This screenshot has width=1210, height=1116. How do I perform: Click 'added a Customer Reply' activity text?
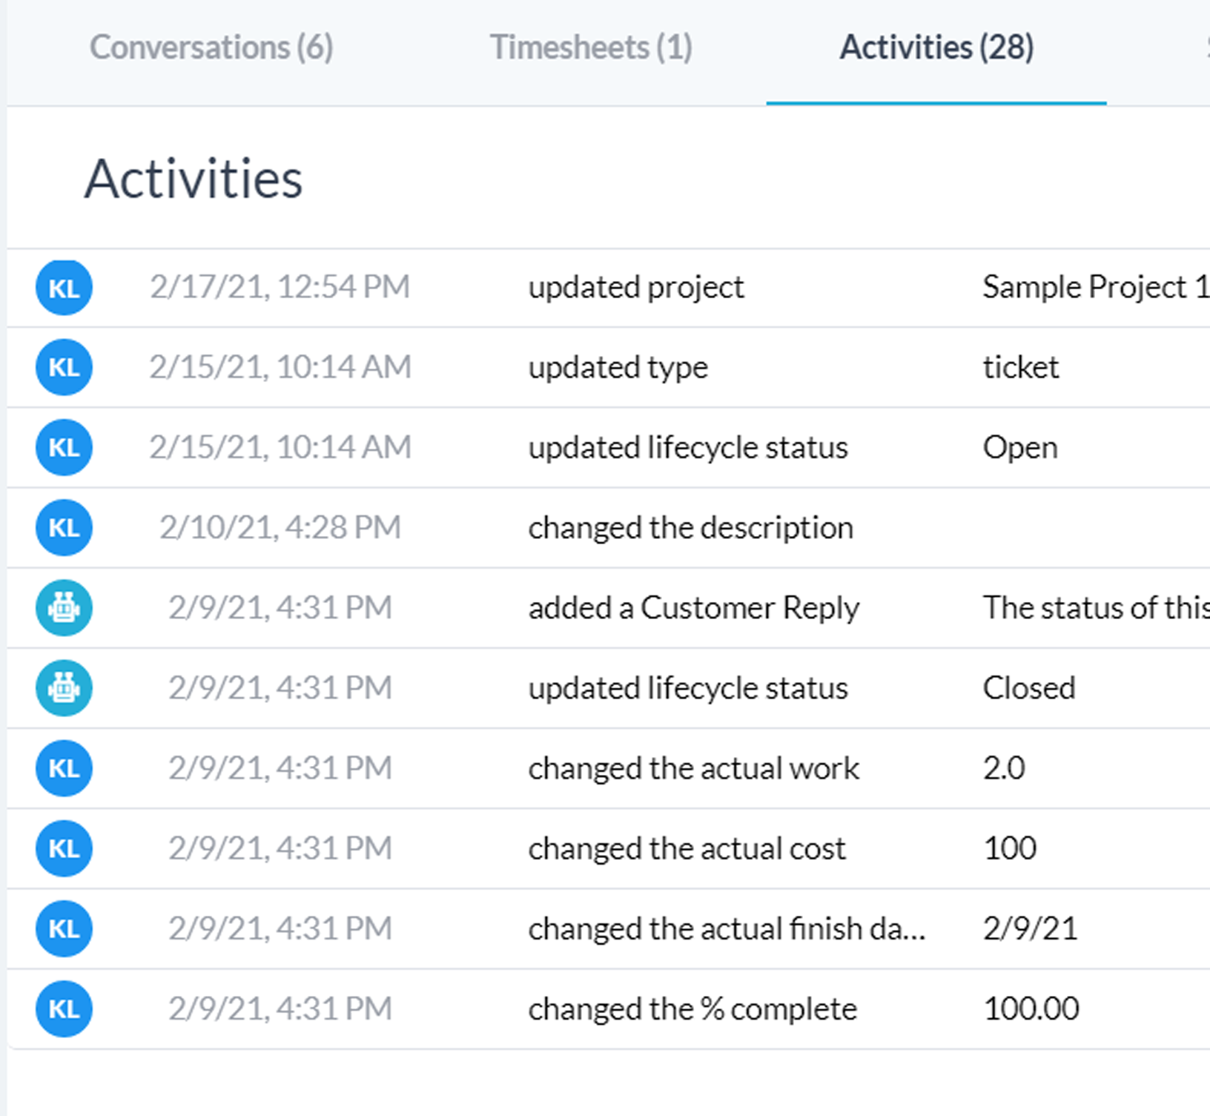(693, 608)
